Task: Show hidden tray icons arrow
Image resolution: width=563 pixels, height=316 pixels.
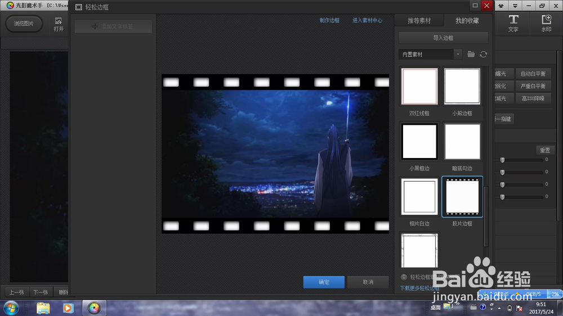Action: tap(499, 308)
